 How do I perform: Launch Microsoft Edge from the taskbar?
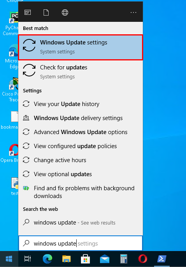click(x=47, y=259)
